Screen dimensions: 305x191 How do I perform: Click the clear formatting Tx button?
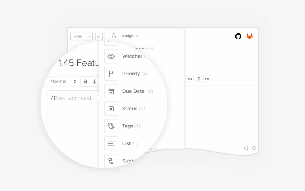click(x=199, y=79)
